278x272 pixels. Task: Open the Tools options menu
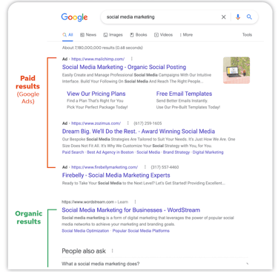click(247, 35)
